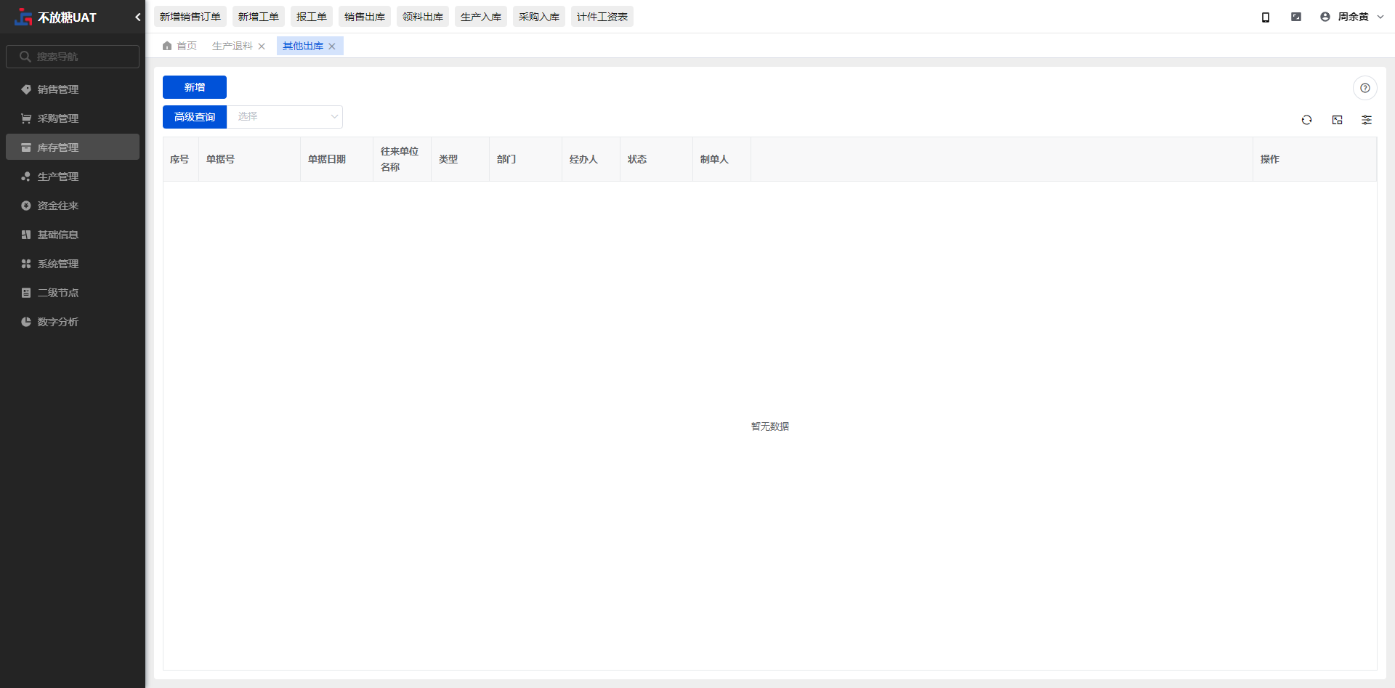Open the 选择 filter dropdown
Screen dimensions: 1395x688
(x=285, y=117)
